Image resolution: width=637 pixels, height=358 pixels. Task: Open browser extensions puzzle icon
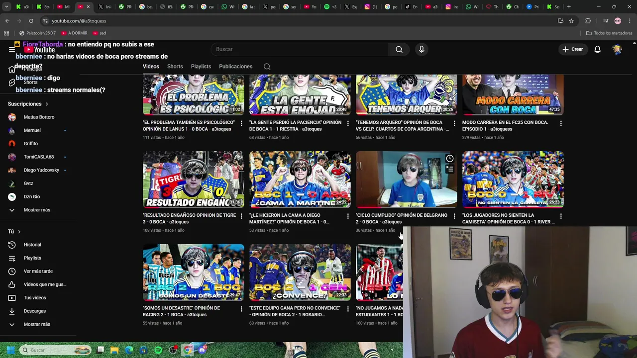click(588, 21)
